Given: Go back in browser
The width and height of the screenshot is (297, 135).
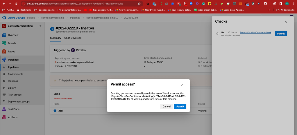Looking at the screenshot, I should click(x=4, y=3).
